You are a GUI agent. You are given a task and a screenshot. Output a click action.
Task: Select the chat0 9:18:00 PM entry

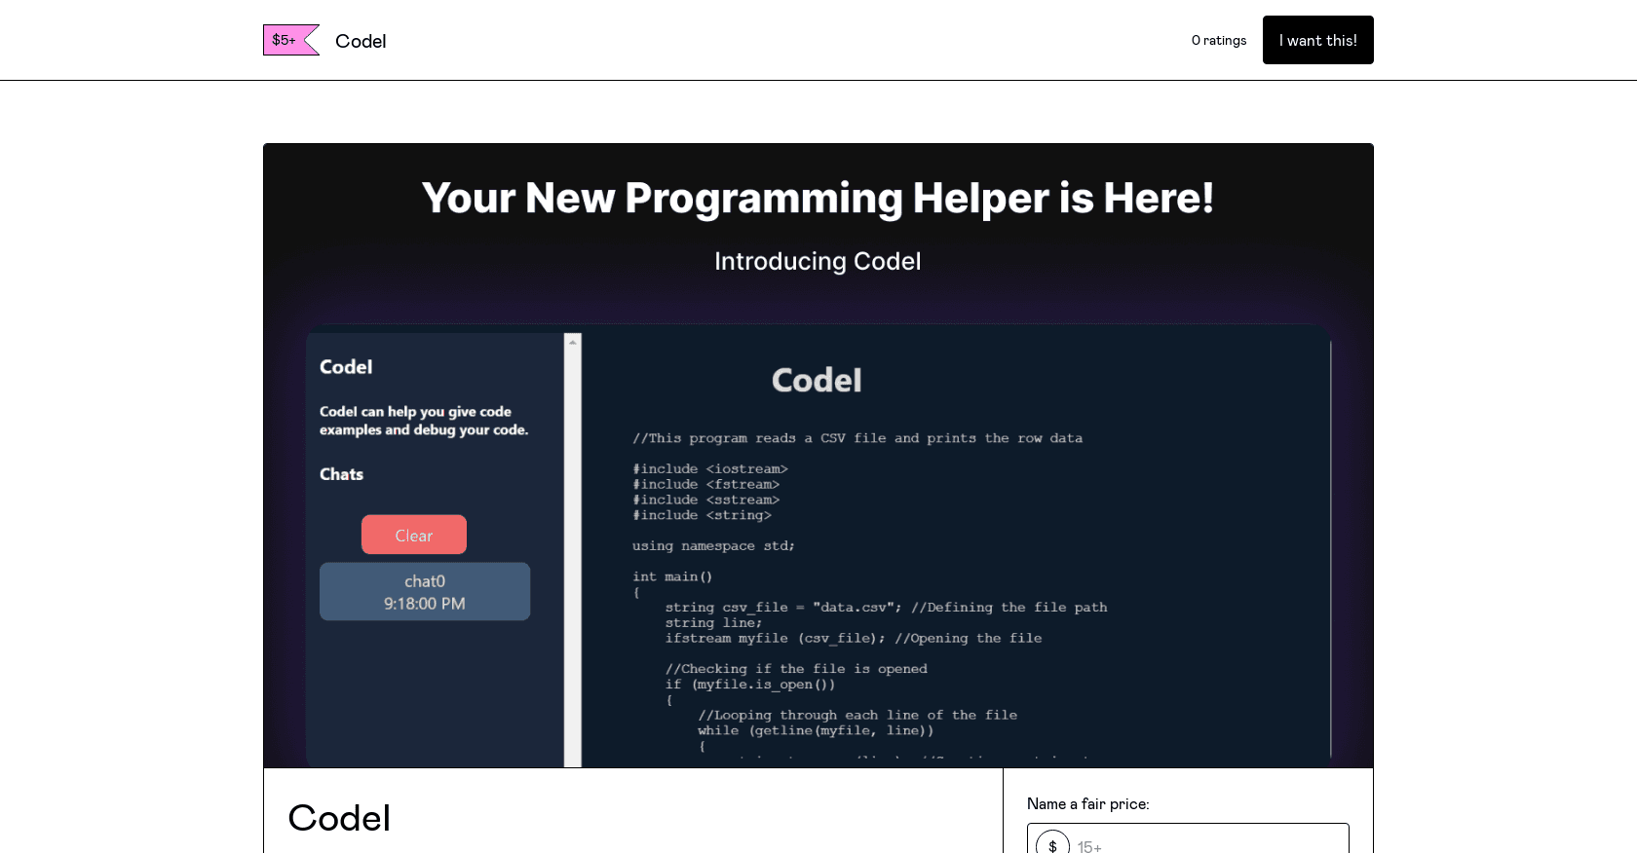coord(425,591)
